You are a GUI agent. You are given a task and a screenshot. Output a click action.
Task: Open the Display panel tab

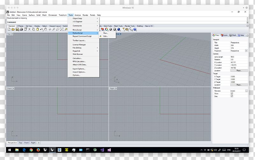pyautogui.click(x=233, y=35)
